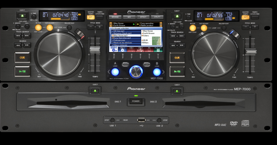277x145 pixels.
Task: Open the UTILITY screen
Action: (x=157, y=17)
